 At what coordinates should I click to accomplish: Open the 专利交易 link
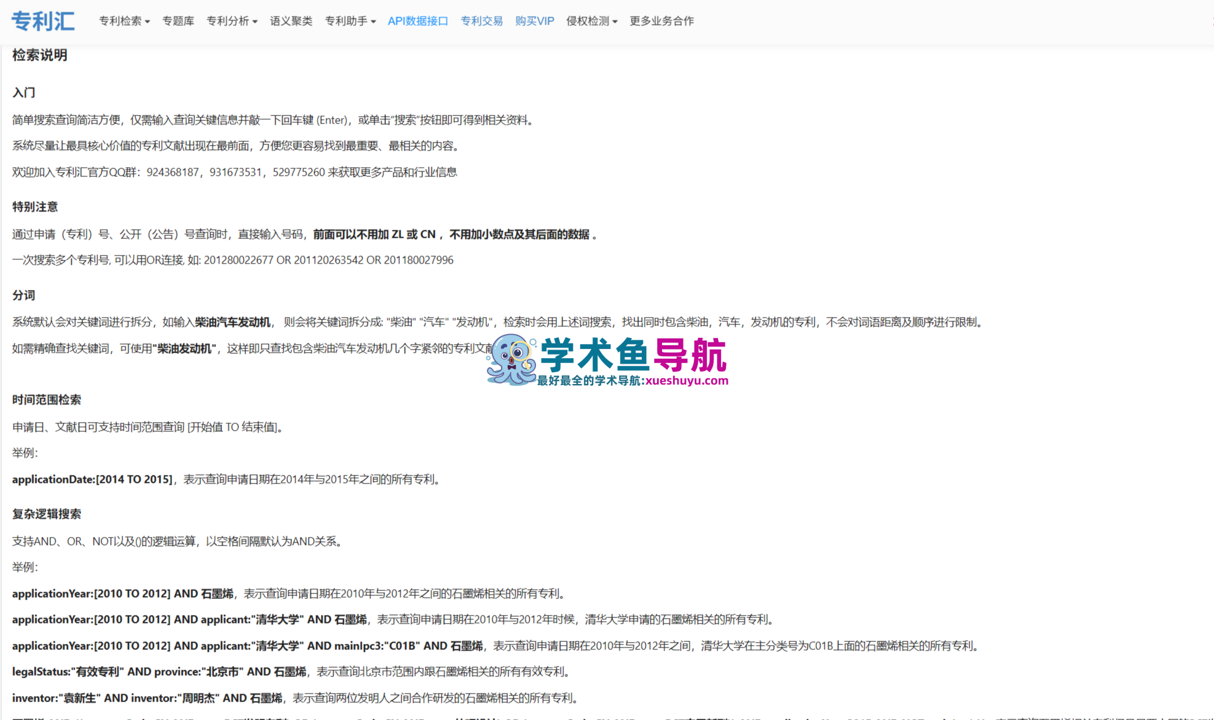[x=481, y=22]
